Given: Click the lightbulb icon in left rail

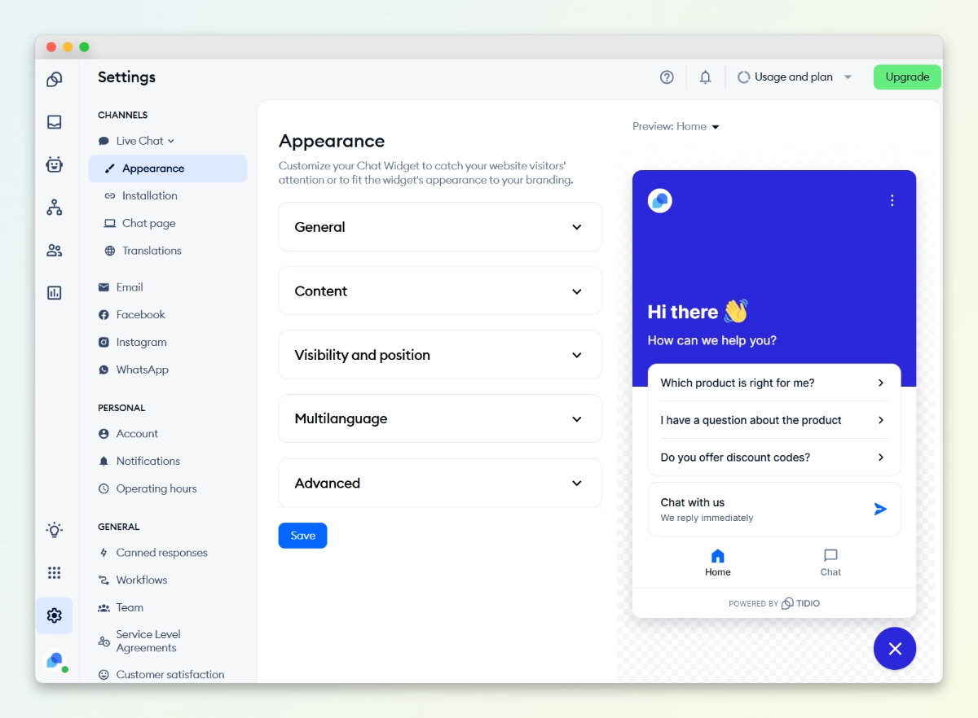Looking at the screenshot, I should [55, 531].
